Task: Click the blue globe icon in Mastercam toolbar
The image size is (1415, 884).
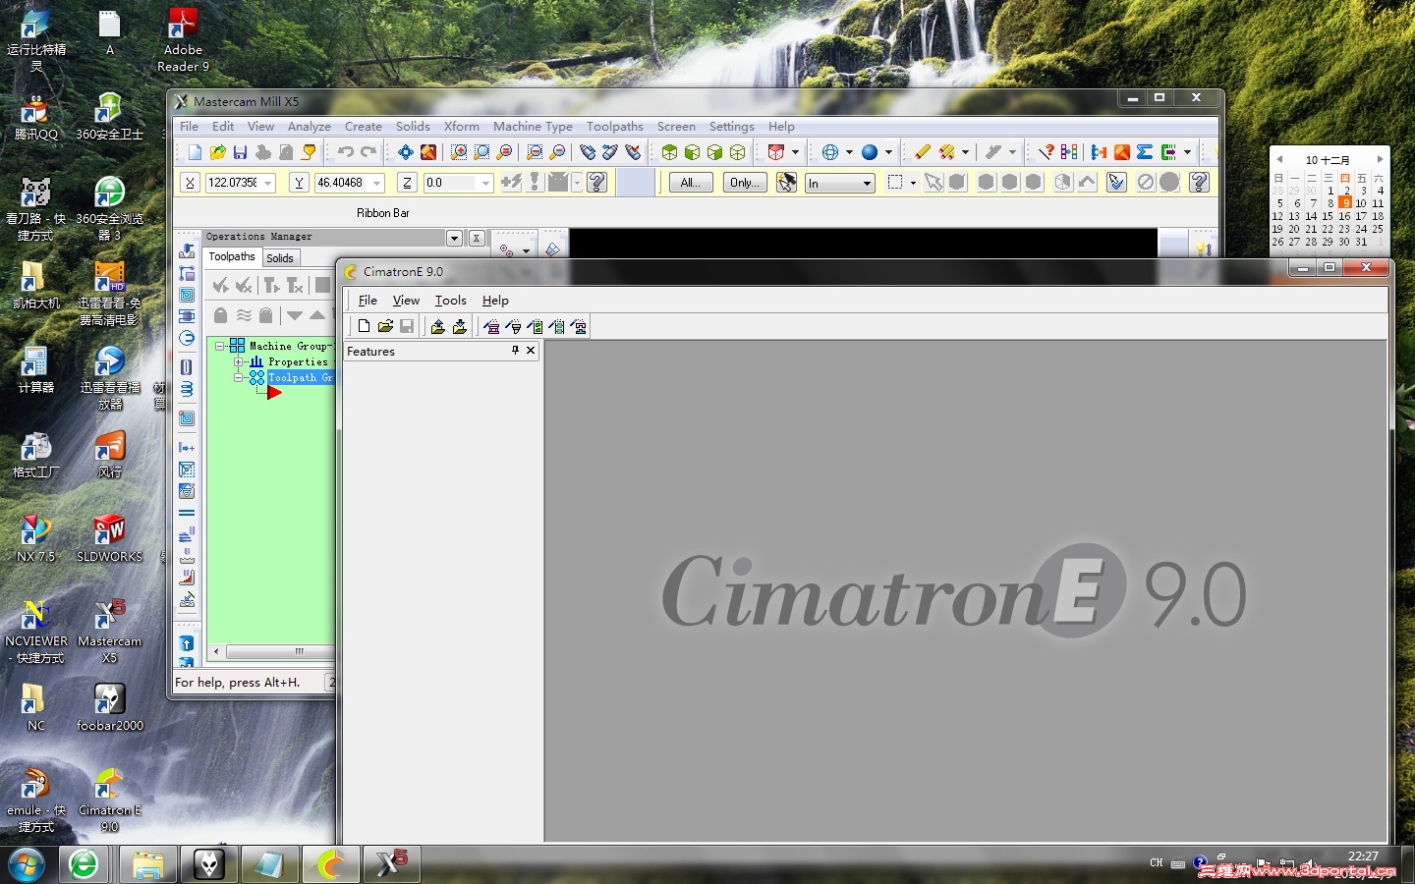Action: point(830,152)
